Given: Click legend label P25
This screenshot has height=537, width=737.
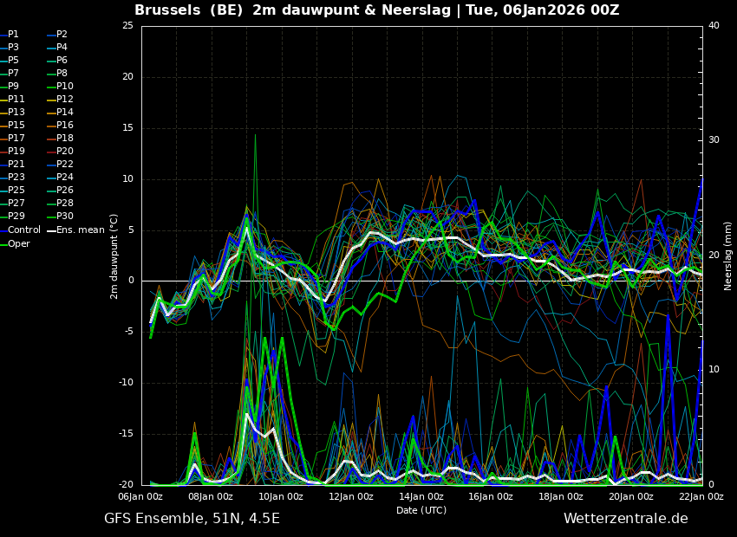Looking at the screenshot, I should tap(16, 190).
